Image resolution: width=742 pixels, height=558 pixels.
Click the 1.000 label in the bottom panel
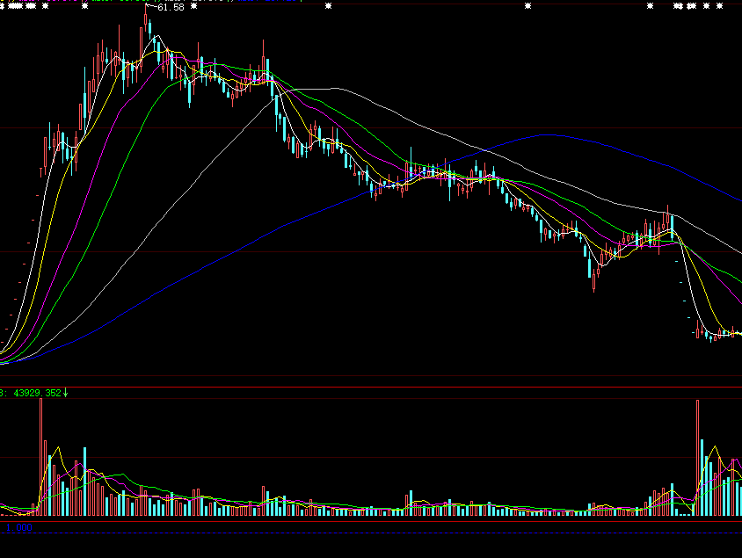pos(19,526)
